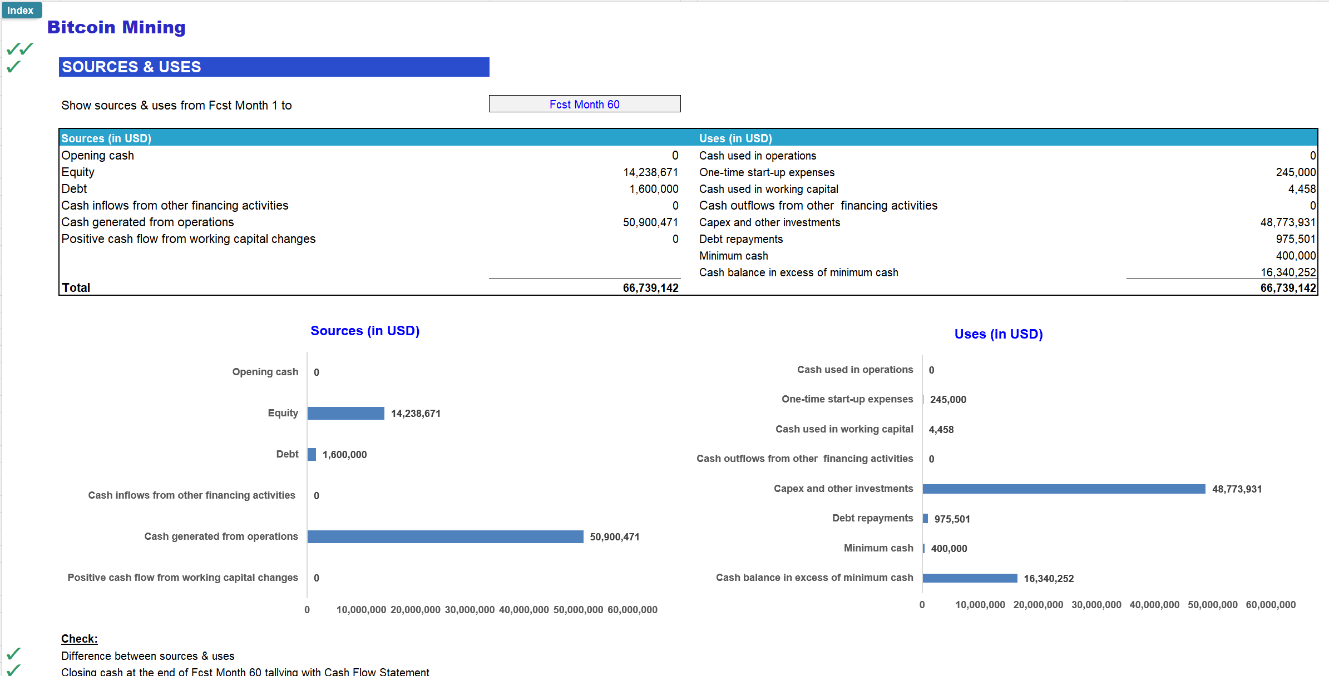Click the Equity bar in Sources chart
1329x676 pixels.
click(x=345, y=413)
